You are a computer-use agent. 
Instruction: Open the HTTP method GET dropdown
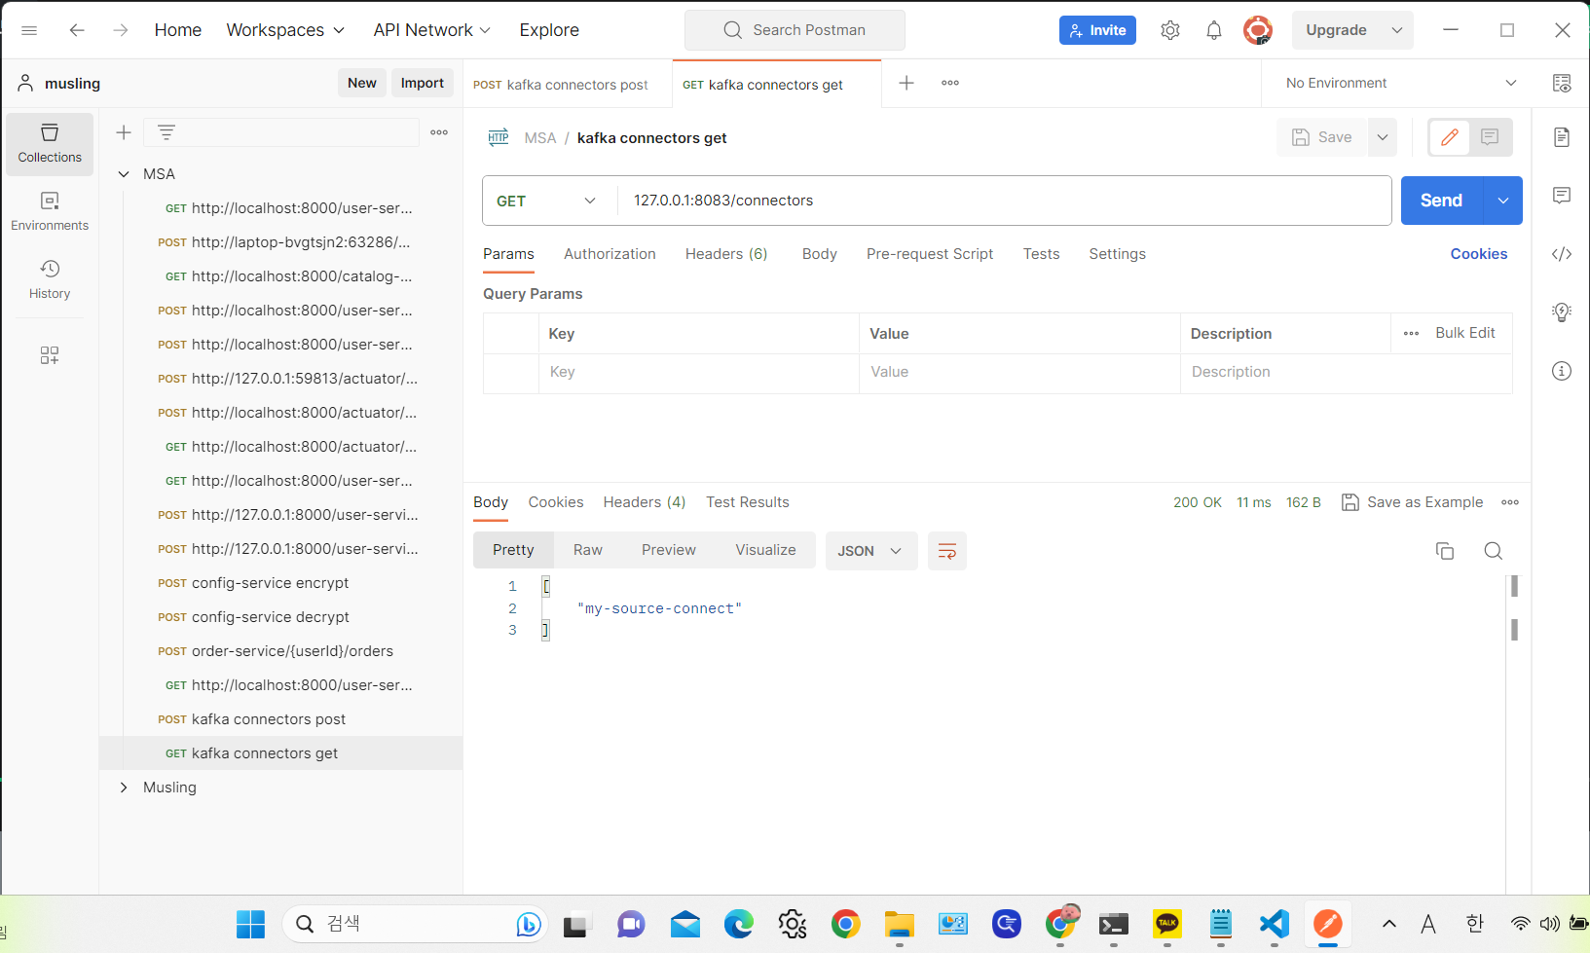pyautogui.click(x=547, y=201)
